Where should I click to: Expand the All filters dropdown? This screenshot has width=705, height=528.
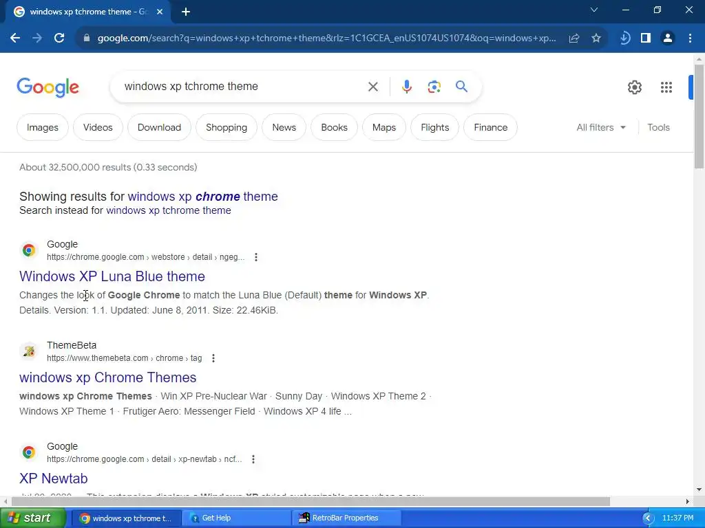click(x=601, y=127)
